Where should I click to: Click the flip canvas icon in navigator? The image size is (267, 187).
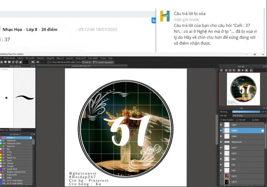tap(251, 70)
